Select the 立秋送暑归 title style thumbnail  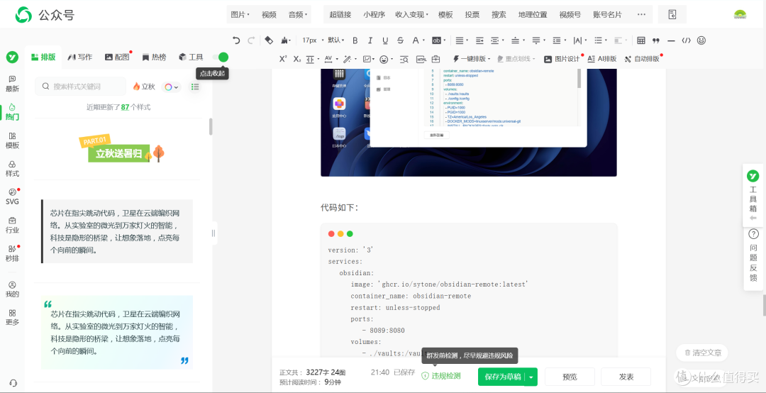point(122,148)
